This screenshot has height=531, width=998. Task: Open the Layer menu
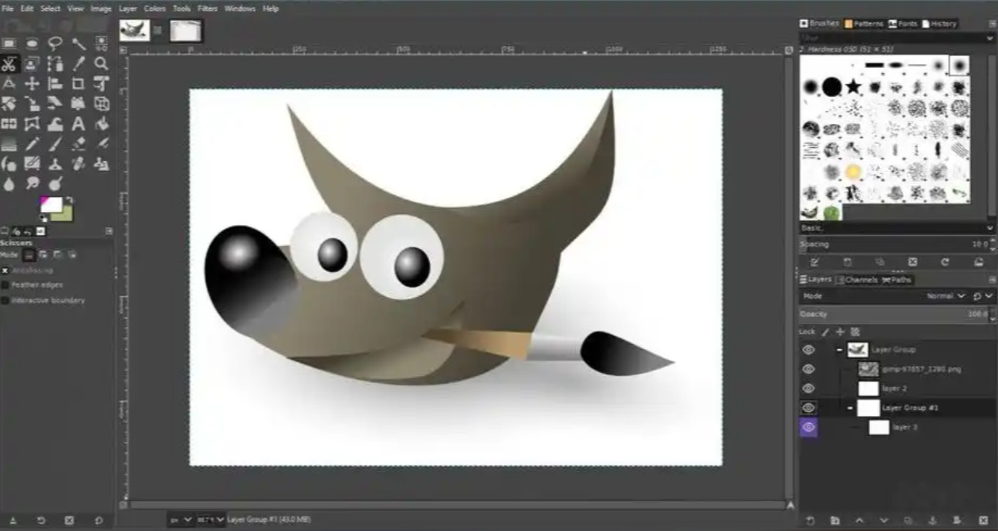coord(127,8)
